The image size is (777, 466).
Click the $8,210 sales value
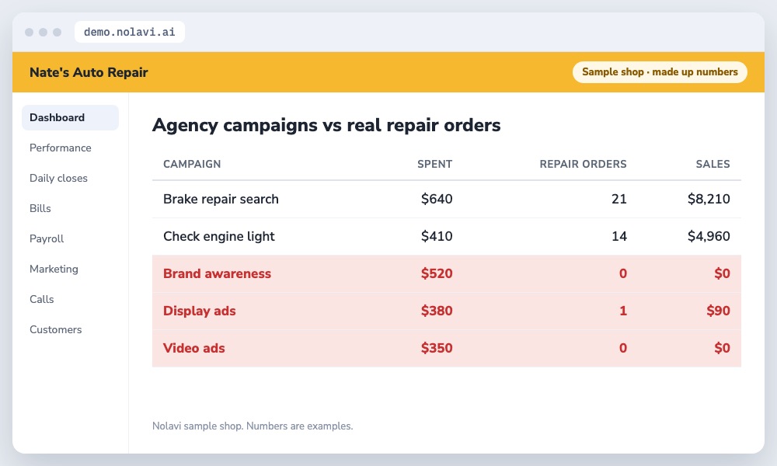click(x=709, y=199)
